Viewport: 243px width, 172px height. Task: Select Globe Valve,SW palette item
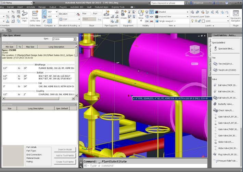(x=226, y=148)
